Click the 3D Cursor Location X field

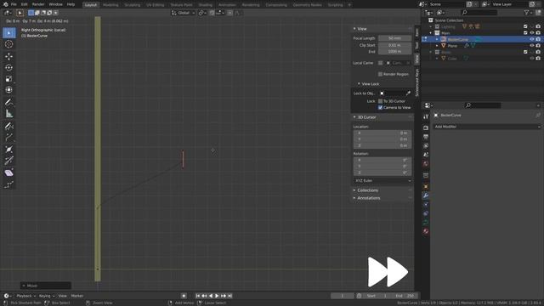[x=382, y=133]
